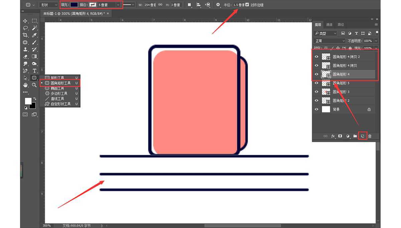The height and width of the screenshot is (228, 401).
Task: Select the Eyedropper tool
Action: tap(34, 35)
